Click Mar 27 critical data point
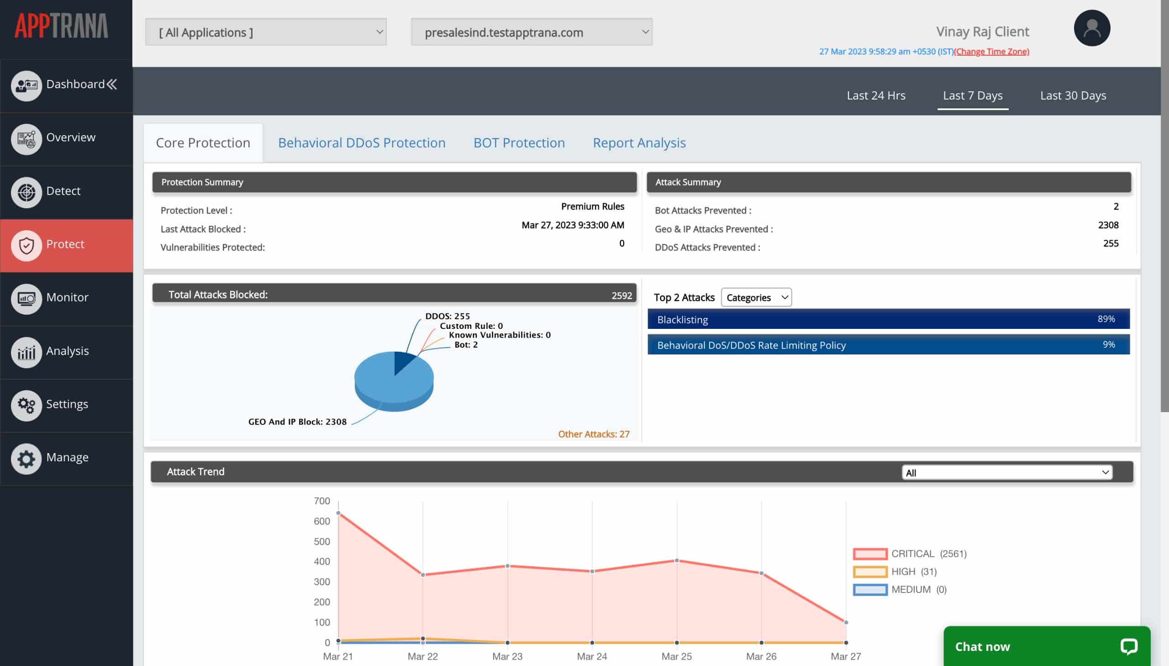 click(x=846, y=622)
